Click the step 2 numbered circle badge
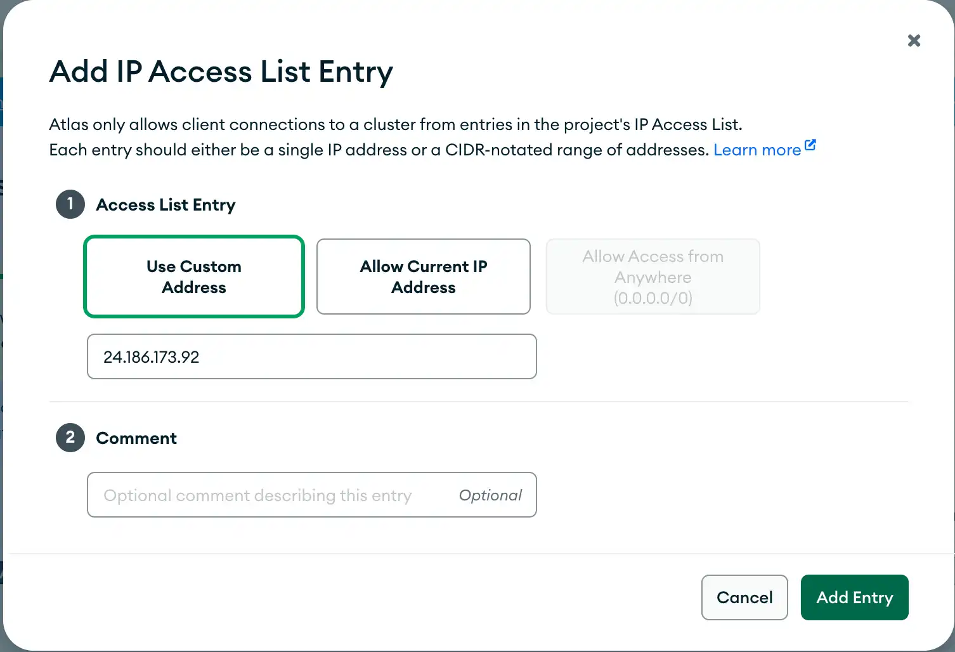The width and height of the screenshot is (955, 652). pyautogui.click(x=70, y=438)
